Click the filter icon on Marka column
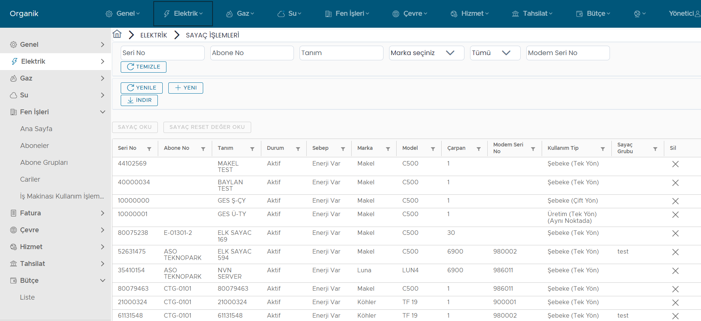The height and width of the screenshot is (321, 701). (x=388, y=149)
